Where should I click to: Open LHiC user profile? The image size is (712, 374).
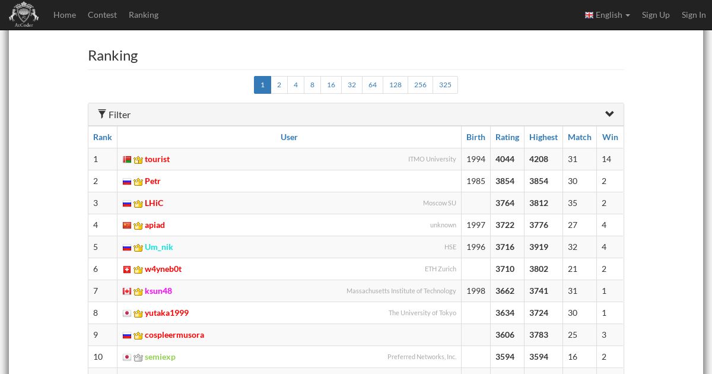coord(154,203)
